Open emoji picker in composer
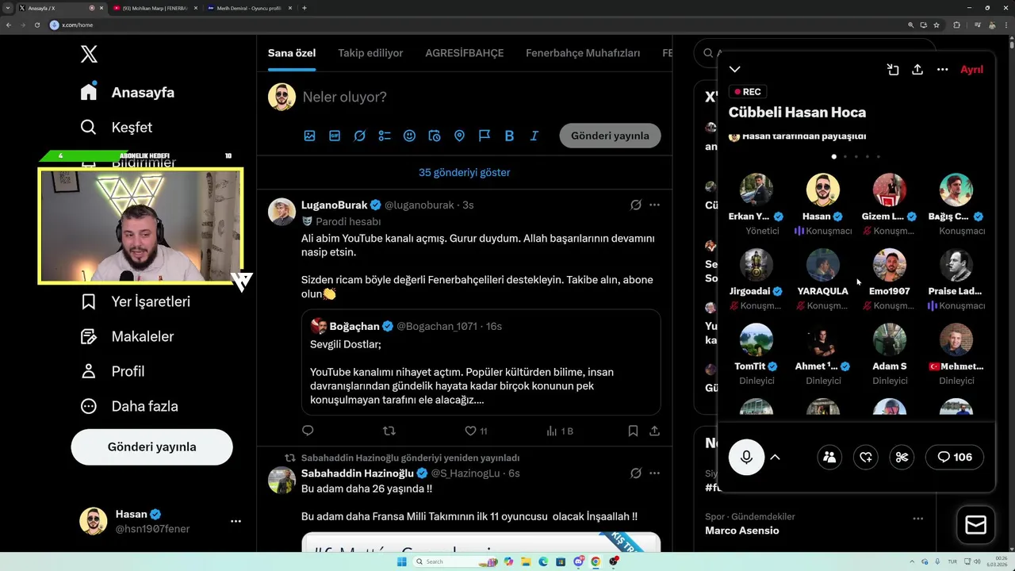1015x571 pixels. click(x=409, y=136)
